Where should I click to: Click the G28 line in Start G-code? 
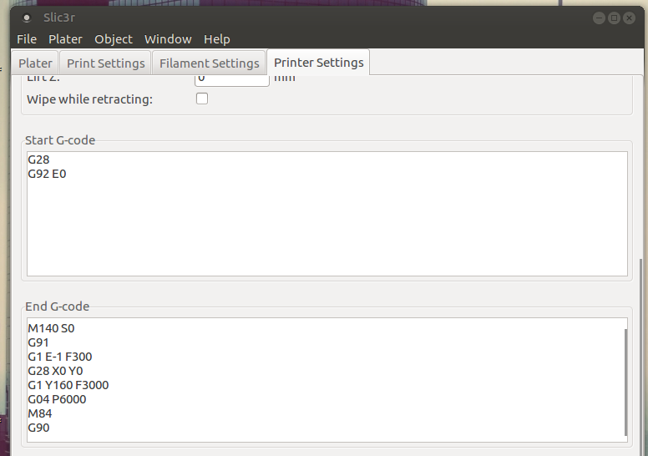pyautogui.click(x=38, y=160)
